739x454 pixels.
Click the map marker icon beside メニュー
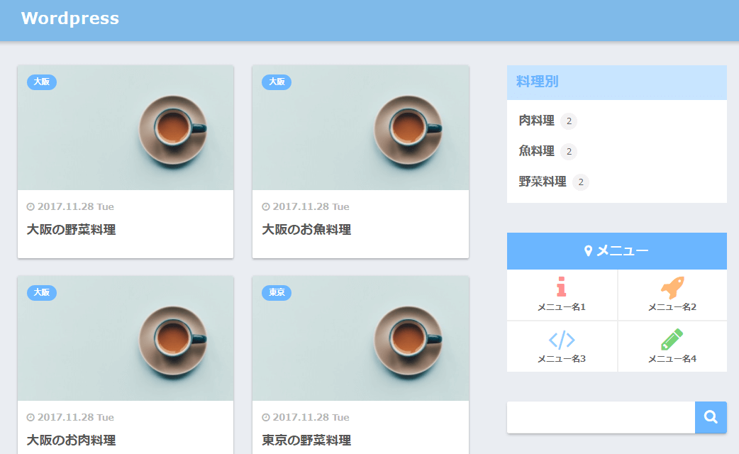588,251
